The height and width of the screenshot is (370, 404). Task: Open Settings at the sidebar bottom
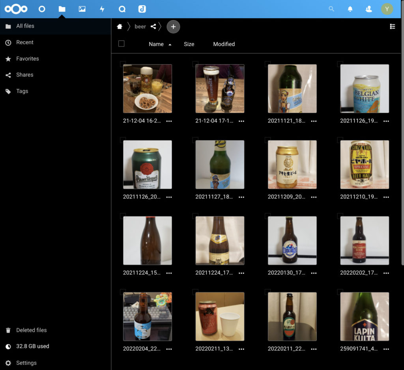point(55,363)
